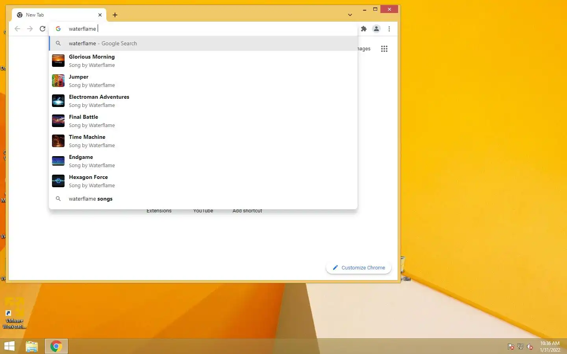Open the Extensions puzzle icon
The image size is (567, 354).
[364, 29]
